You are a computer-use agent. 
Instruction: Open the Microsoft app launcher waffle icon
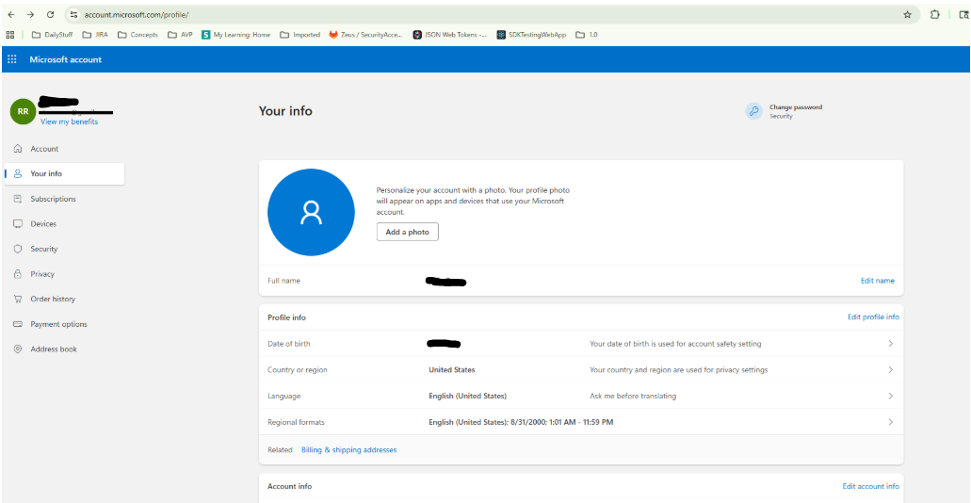(11, 59)
